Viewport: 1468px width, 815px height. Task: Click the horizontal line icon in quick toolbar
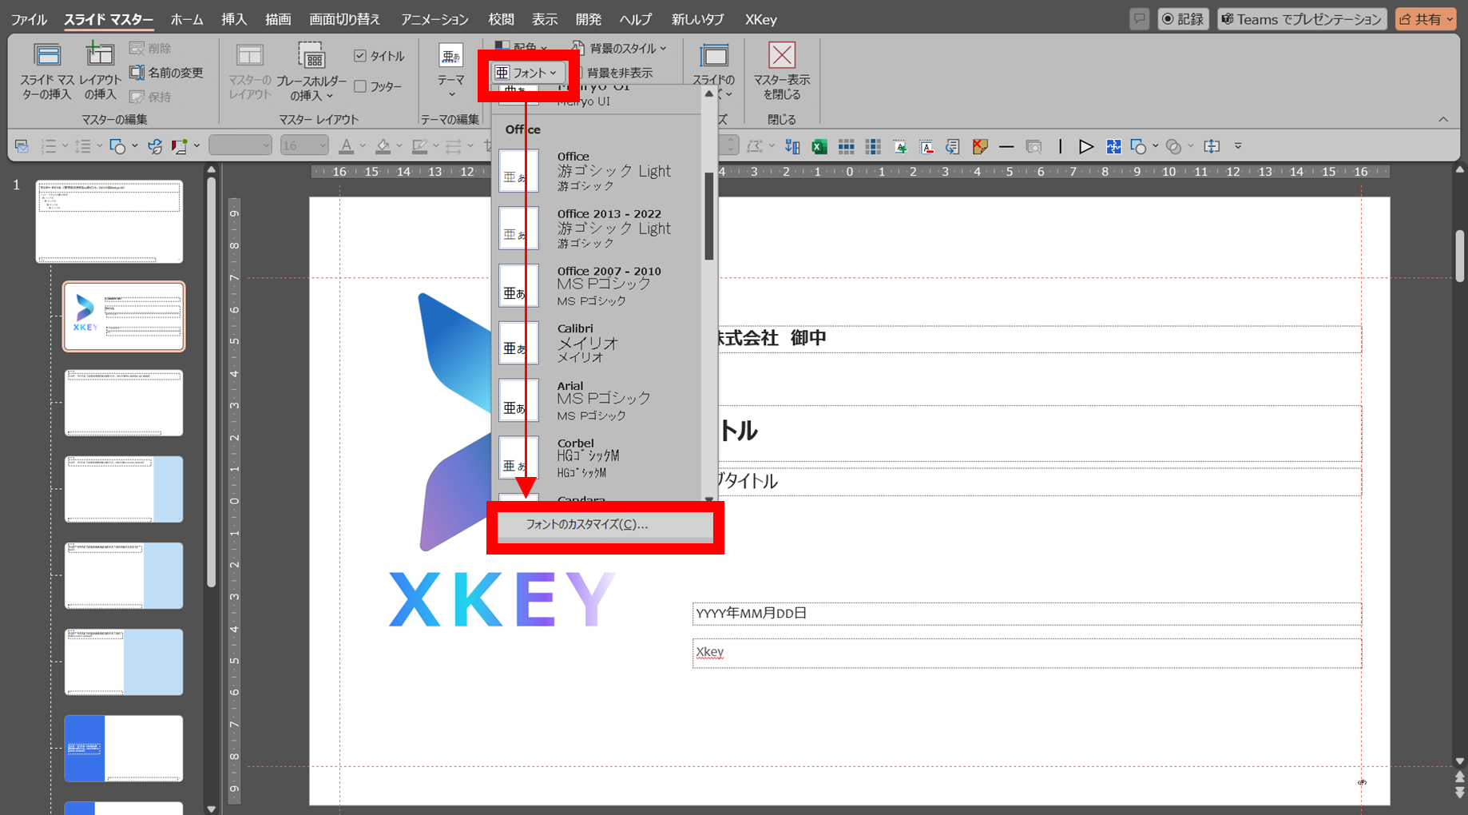tap(1006, 146)
